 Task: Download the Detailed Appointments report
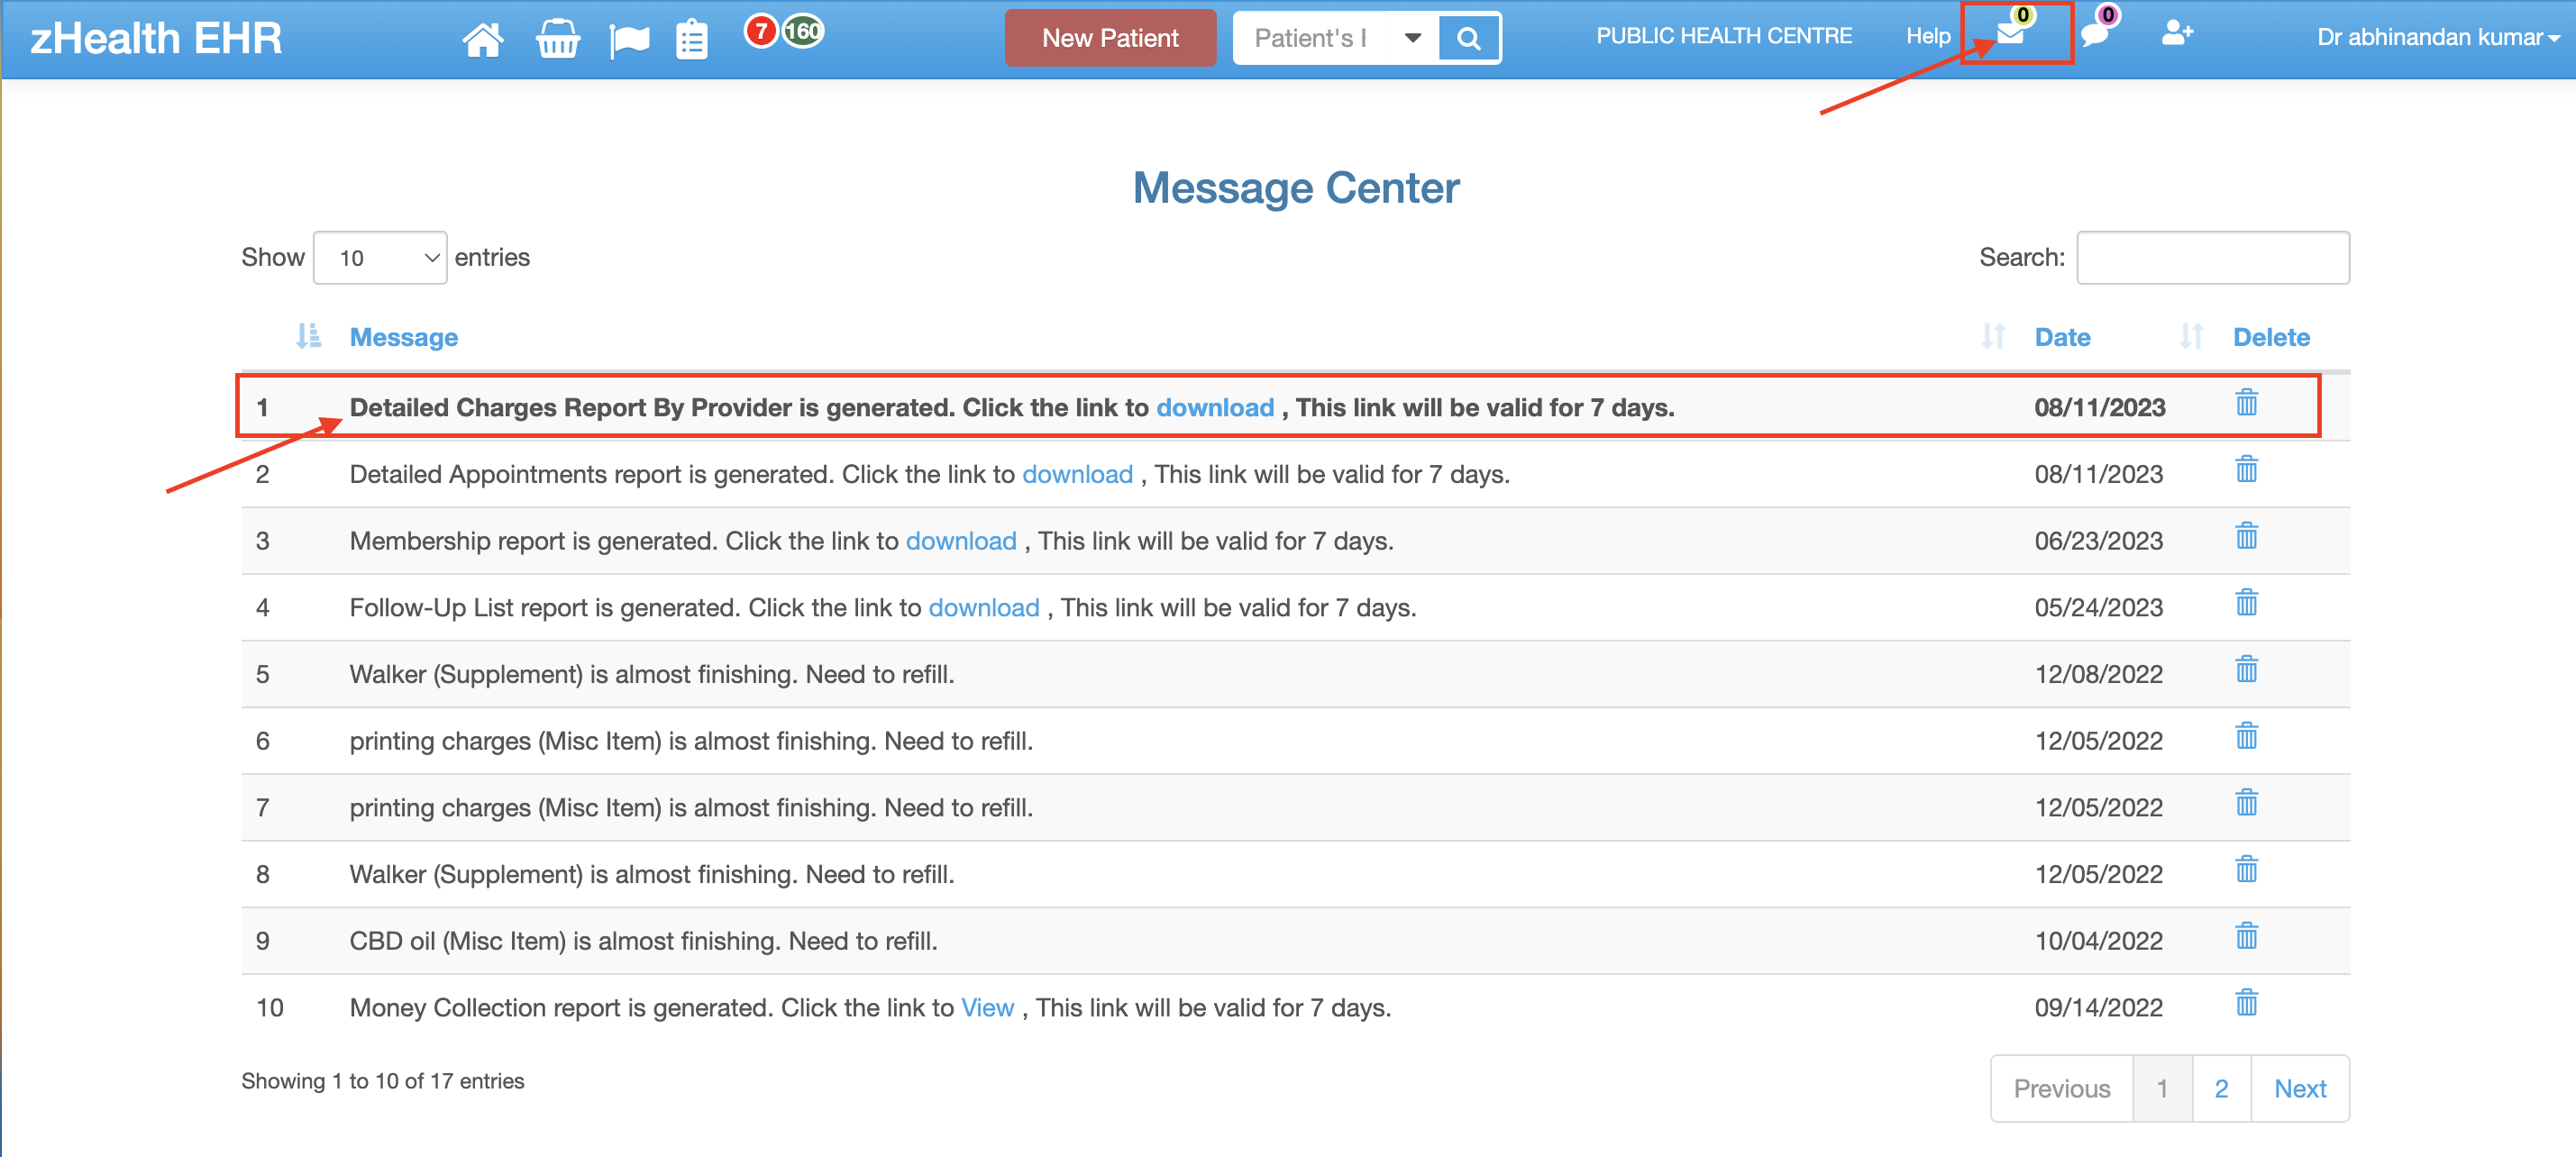(x=1077, y=474)
